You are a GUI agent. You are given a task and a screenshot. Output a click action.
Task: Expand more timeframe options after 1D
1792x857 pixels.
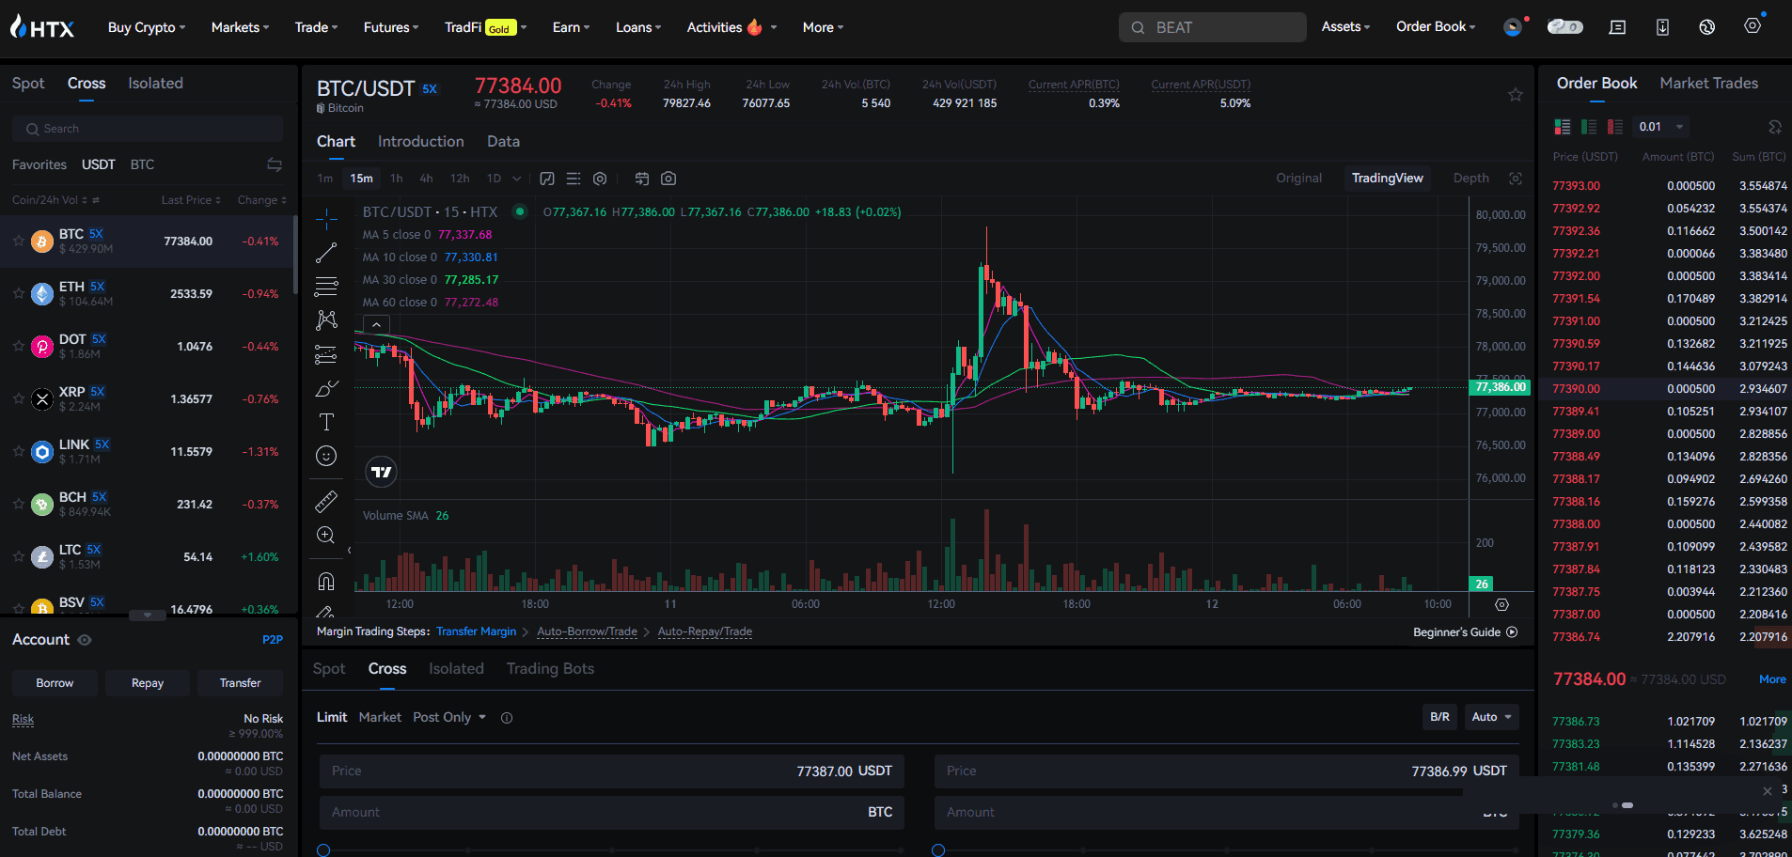[x=517, y=179]
